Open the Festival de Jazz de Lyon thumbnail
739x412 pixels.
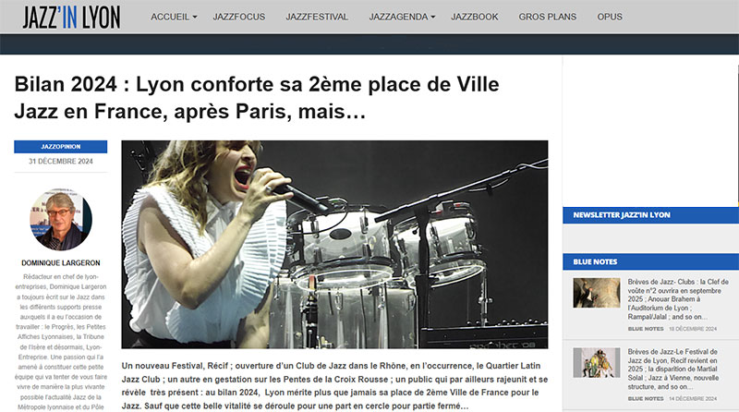pos(597,362)
